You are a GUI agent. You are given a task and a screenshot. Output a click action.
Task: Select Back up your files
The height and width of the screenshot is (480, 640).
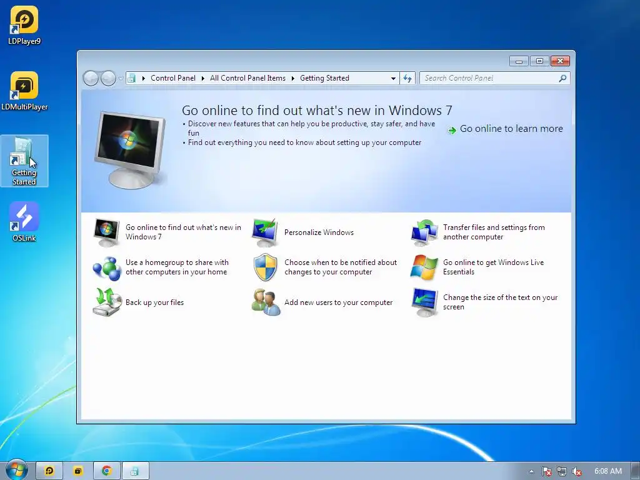(x=154, y=302)
